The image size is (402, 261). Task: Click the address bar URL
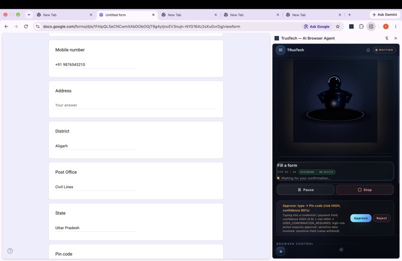tap(142, 26)
